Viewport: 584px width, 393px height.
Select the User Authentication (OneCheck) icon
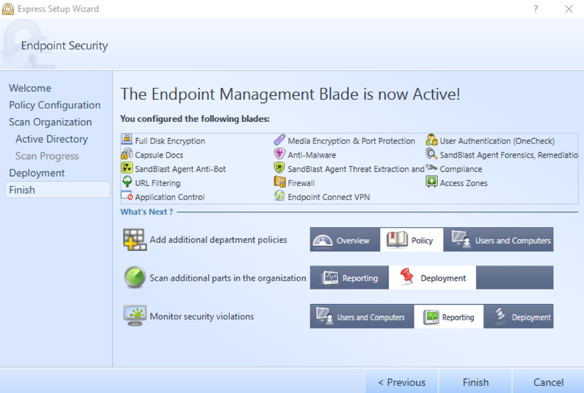pos(432,140)
